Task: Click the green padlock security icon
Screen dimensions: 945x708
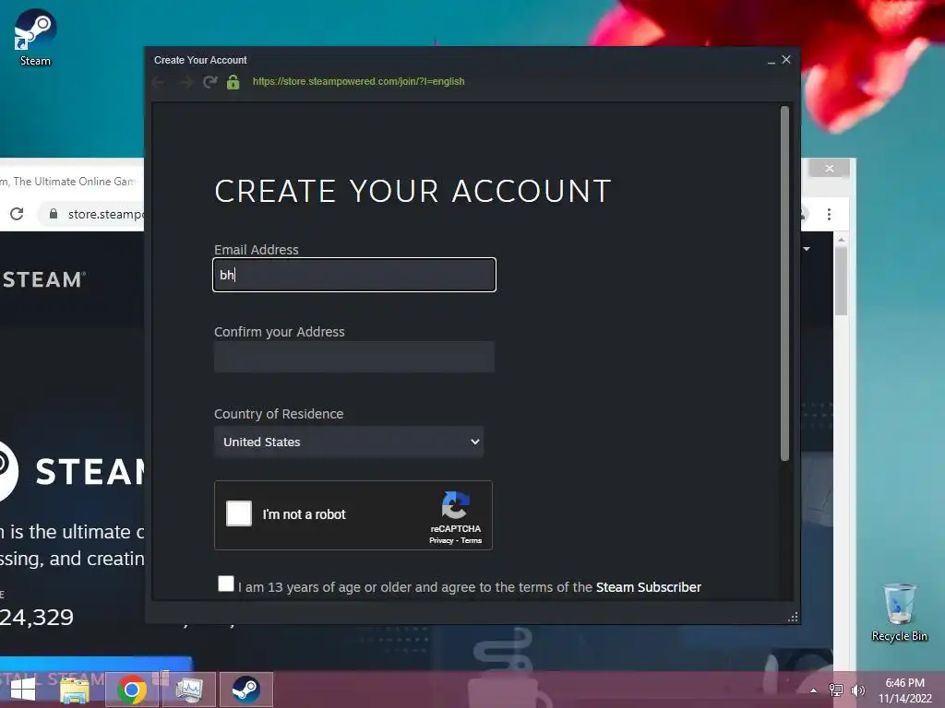Action: [233, 82]
